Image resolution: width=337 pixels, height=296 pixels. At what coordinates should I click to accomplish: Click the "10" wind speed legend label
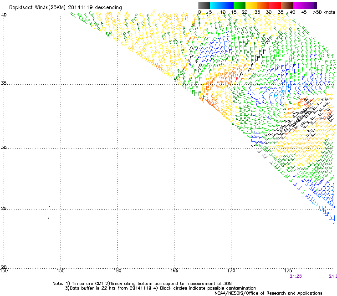tap(223, 12)
